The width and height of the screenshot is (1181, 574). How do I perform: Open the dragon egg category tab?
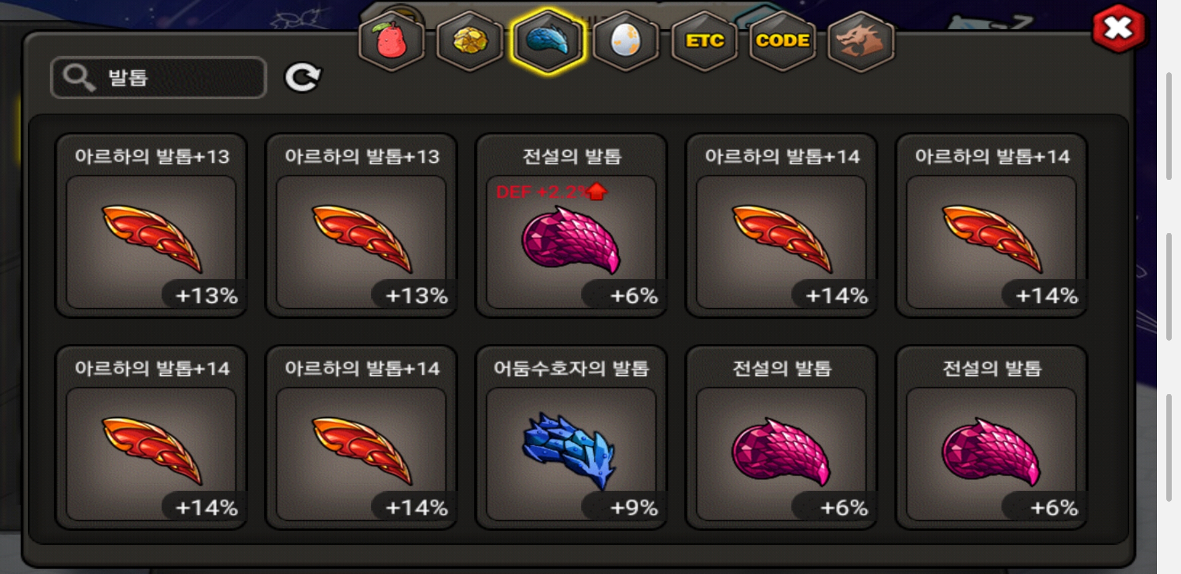[626, 41]
